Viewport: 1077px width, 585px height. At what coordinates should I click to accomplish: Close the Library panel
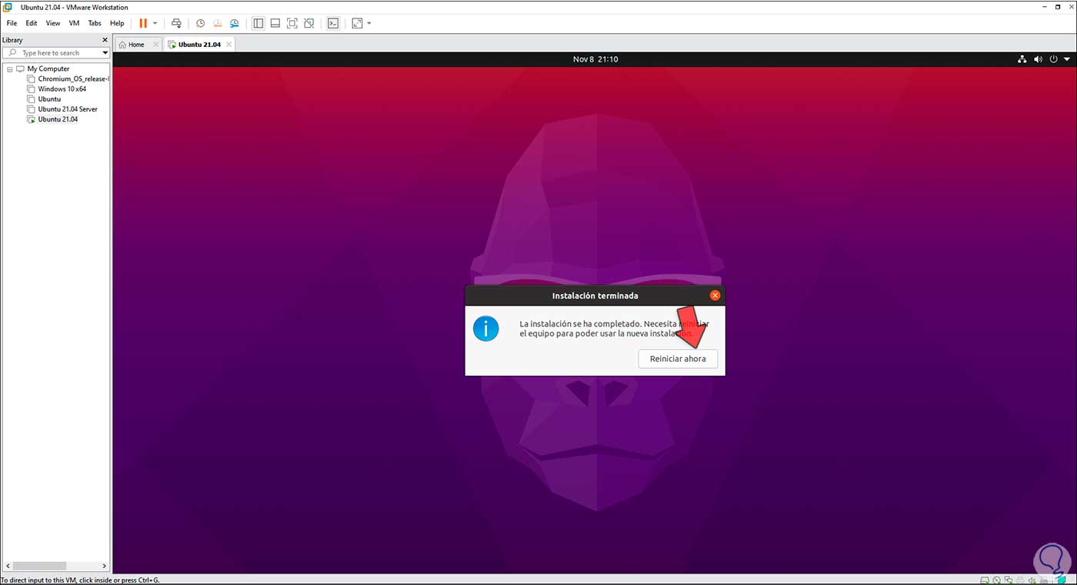click(105, 40)
